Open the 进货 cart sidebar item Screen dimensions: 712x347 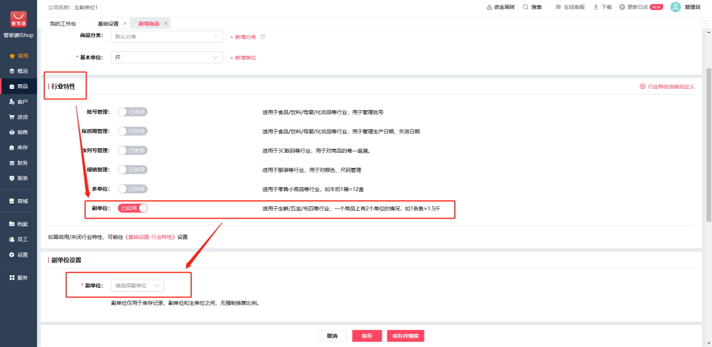pos(18,117)
